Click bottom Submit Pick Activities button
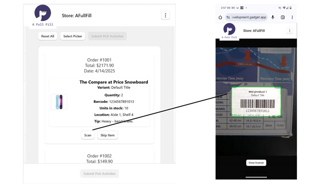 coord(100,173)
